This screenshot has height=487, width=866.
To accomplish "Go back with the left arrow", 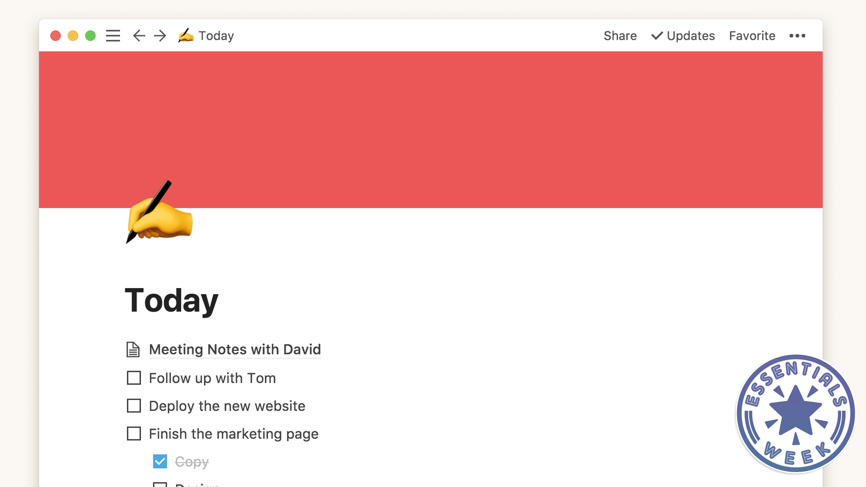I will 139,36.
